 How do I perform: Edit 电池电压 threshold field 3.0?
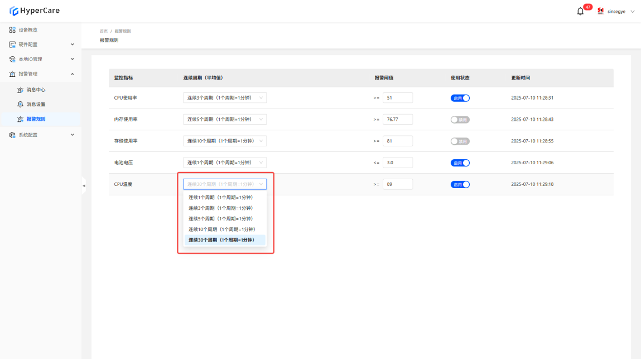pyautogui.click(x=398, y=163)
